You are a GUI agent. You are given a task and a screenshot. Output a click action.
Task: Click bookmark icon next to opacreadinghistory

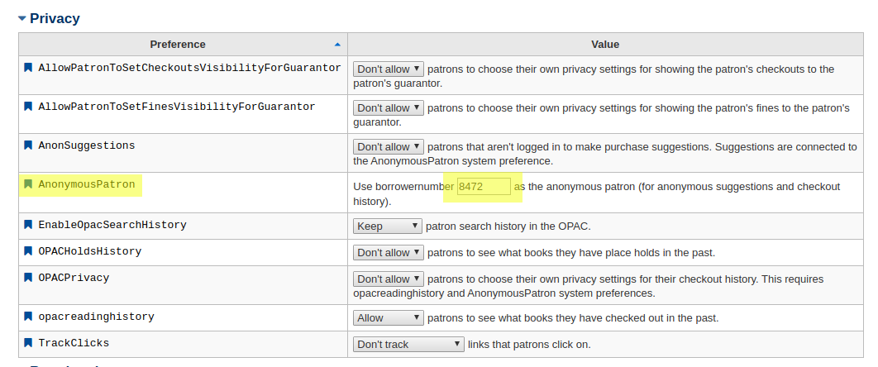click(x=28, y=317)
